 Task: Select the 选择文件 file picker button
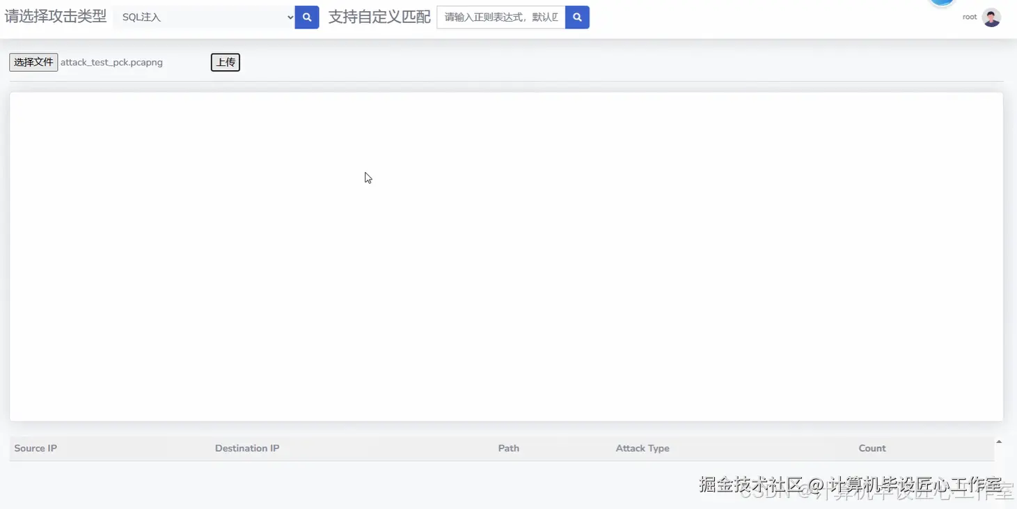tap(33, 62)
